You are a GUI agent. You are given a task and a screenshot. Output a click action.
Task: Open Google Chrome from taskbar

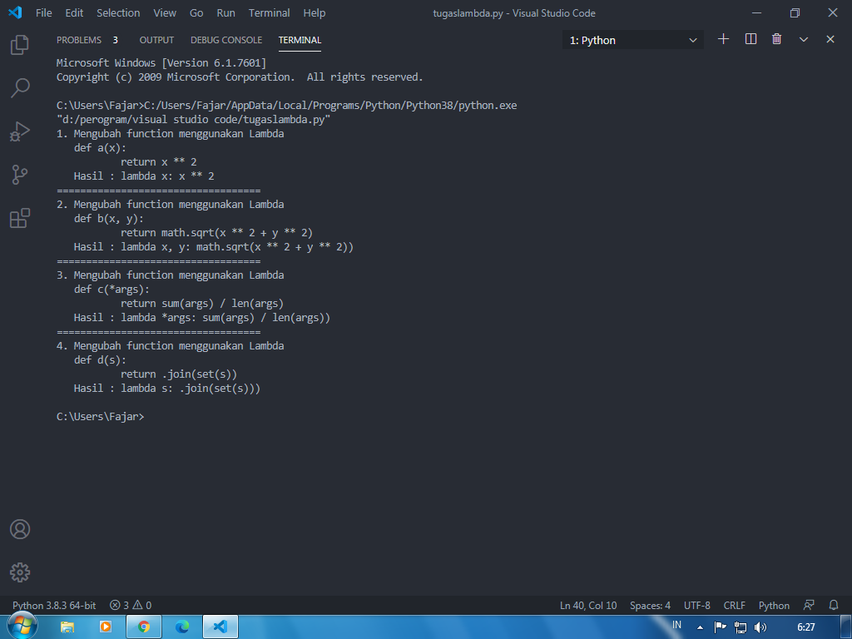click(x=143, y=627)
